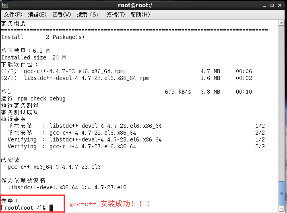Click the terminal icon in title bar

pos(5,5)
